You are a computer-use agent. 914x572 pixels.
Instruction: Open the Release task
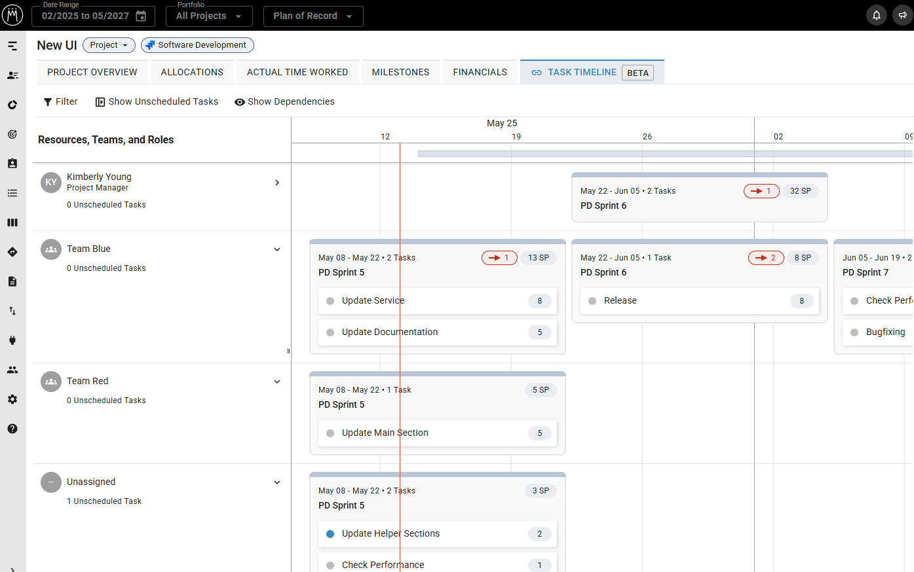(x=700, y=301)
